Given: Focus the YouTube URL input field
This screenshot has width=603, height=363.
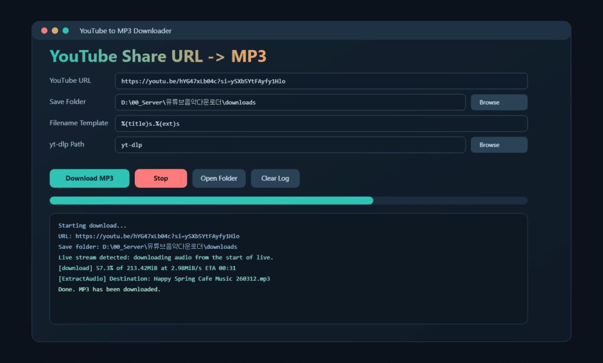Looking at the screenshot, I should click(321, 81).
